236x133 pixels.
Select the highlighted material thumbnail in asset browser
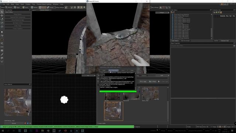click(114, 111)
